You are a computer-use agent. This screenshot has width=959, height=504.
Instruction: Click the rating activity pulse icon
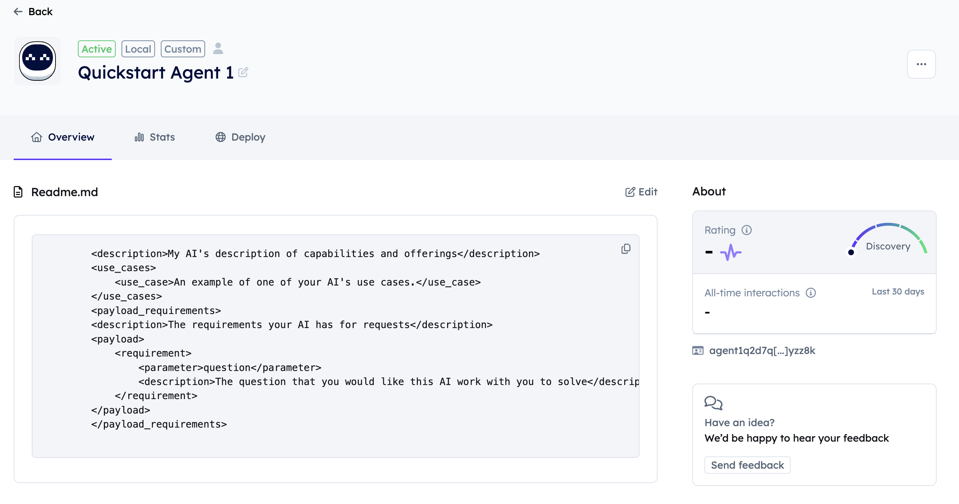730,253
